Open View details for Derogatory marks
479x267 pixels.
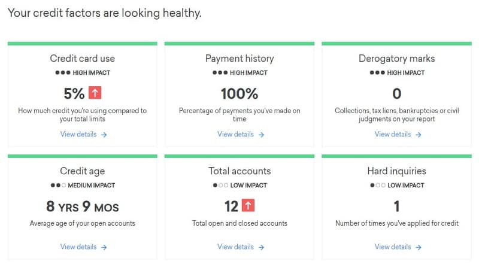point(397,135)
